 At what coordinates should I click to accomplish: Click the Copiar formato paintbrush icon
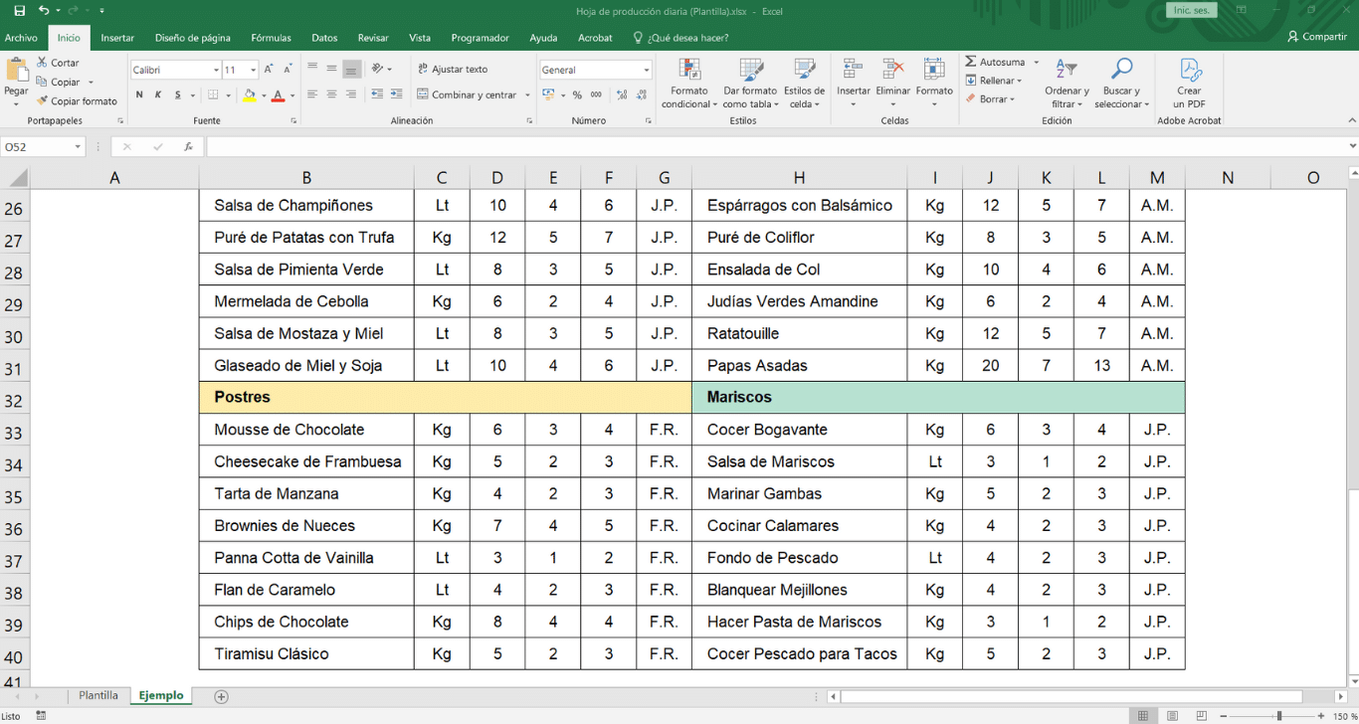[43, 100]
